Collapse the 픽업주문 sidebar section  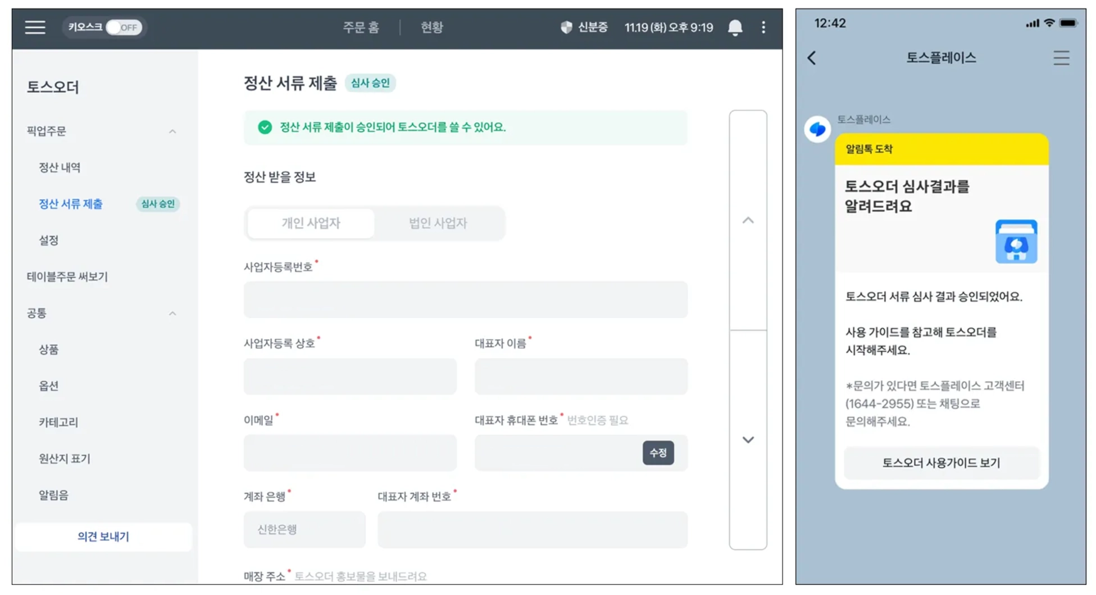(172, 131)
